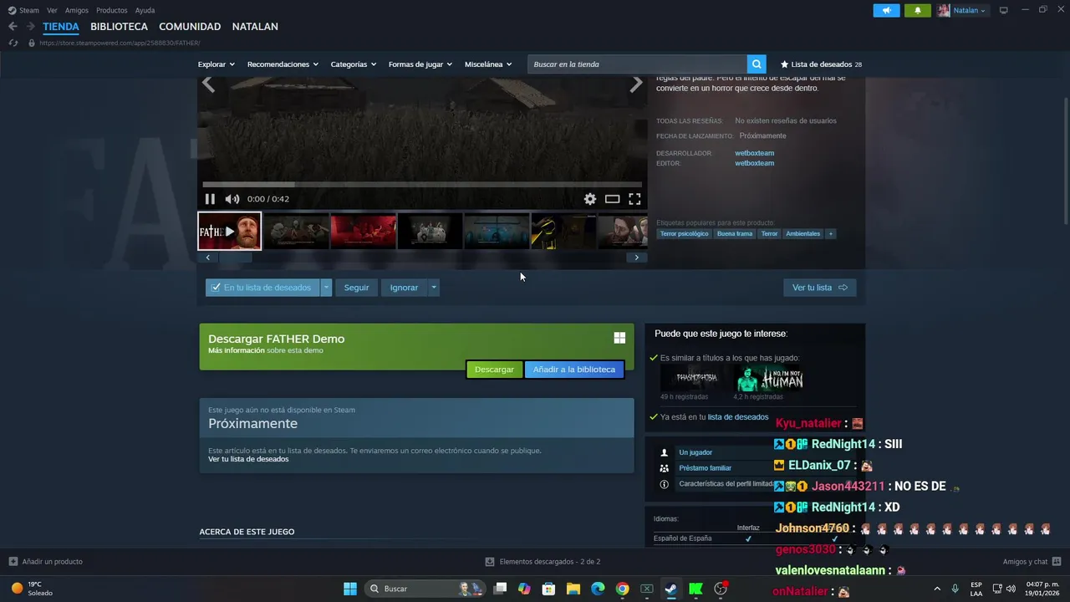This screenshot has width=1070, height=602.
Task: Click the Amigos y chat icon
Action: point(1057,562)
